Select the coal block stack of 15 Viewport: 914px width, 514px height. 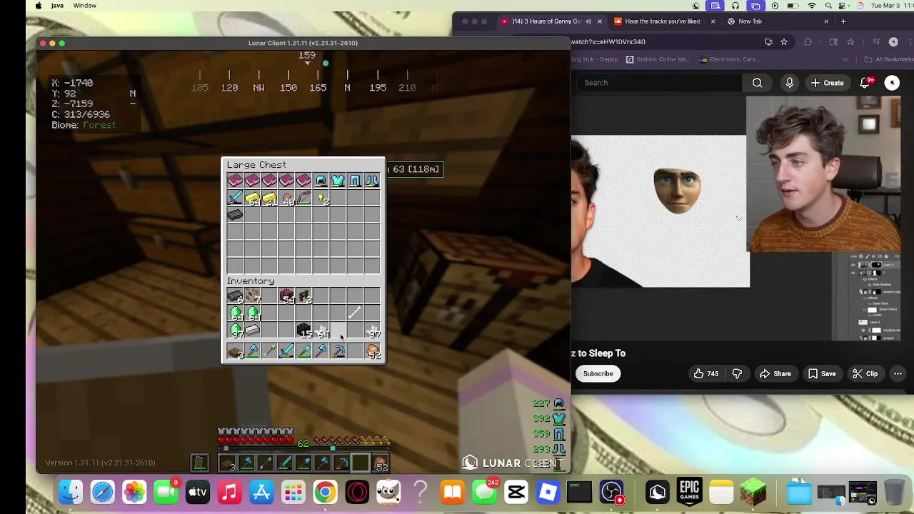coord(303,330)
